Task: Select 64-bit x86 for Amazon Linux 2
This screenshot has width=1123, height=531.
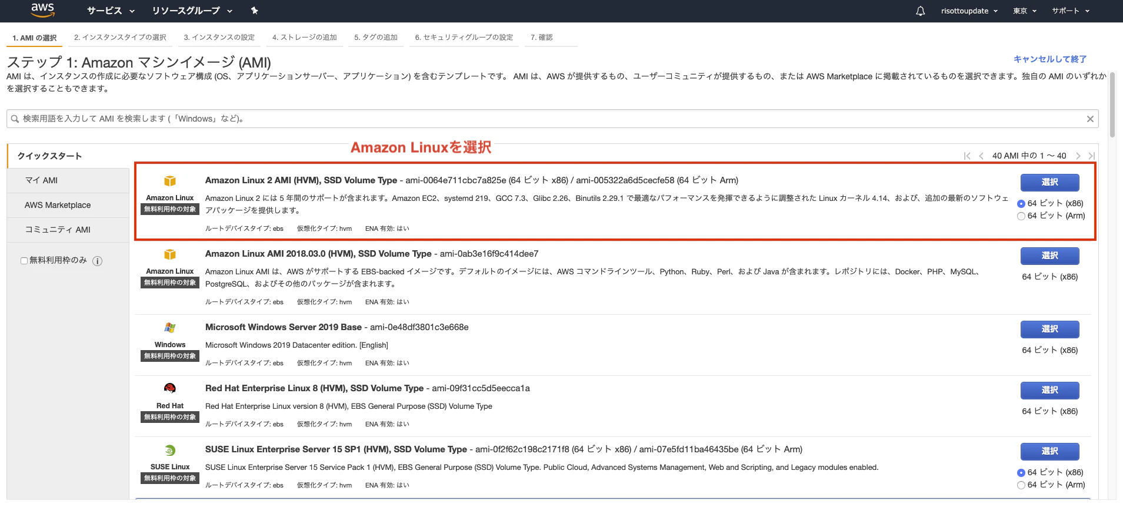Action: pos(1021,204)
